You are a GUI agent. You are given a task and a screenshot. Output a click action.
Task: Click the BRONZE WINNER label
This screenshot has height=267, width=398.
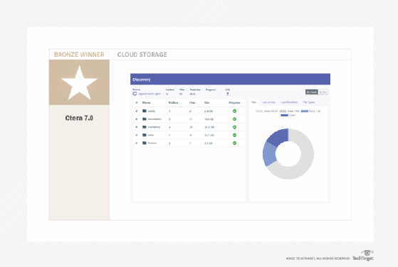point(79,55)
